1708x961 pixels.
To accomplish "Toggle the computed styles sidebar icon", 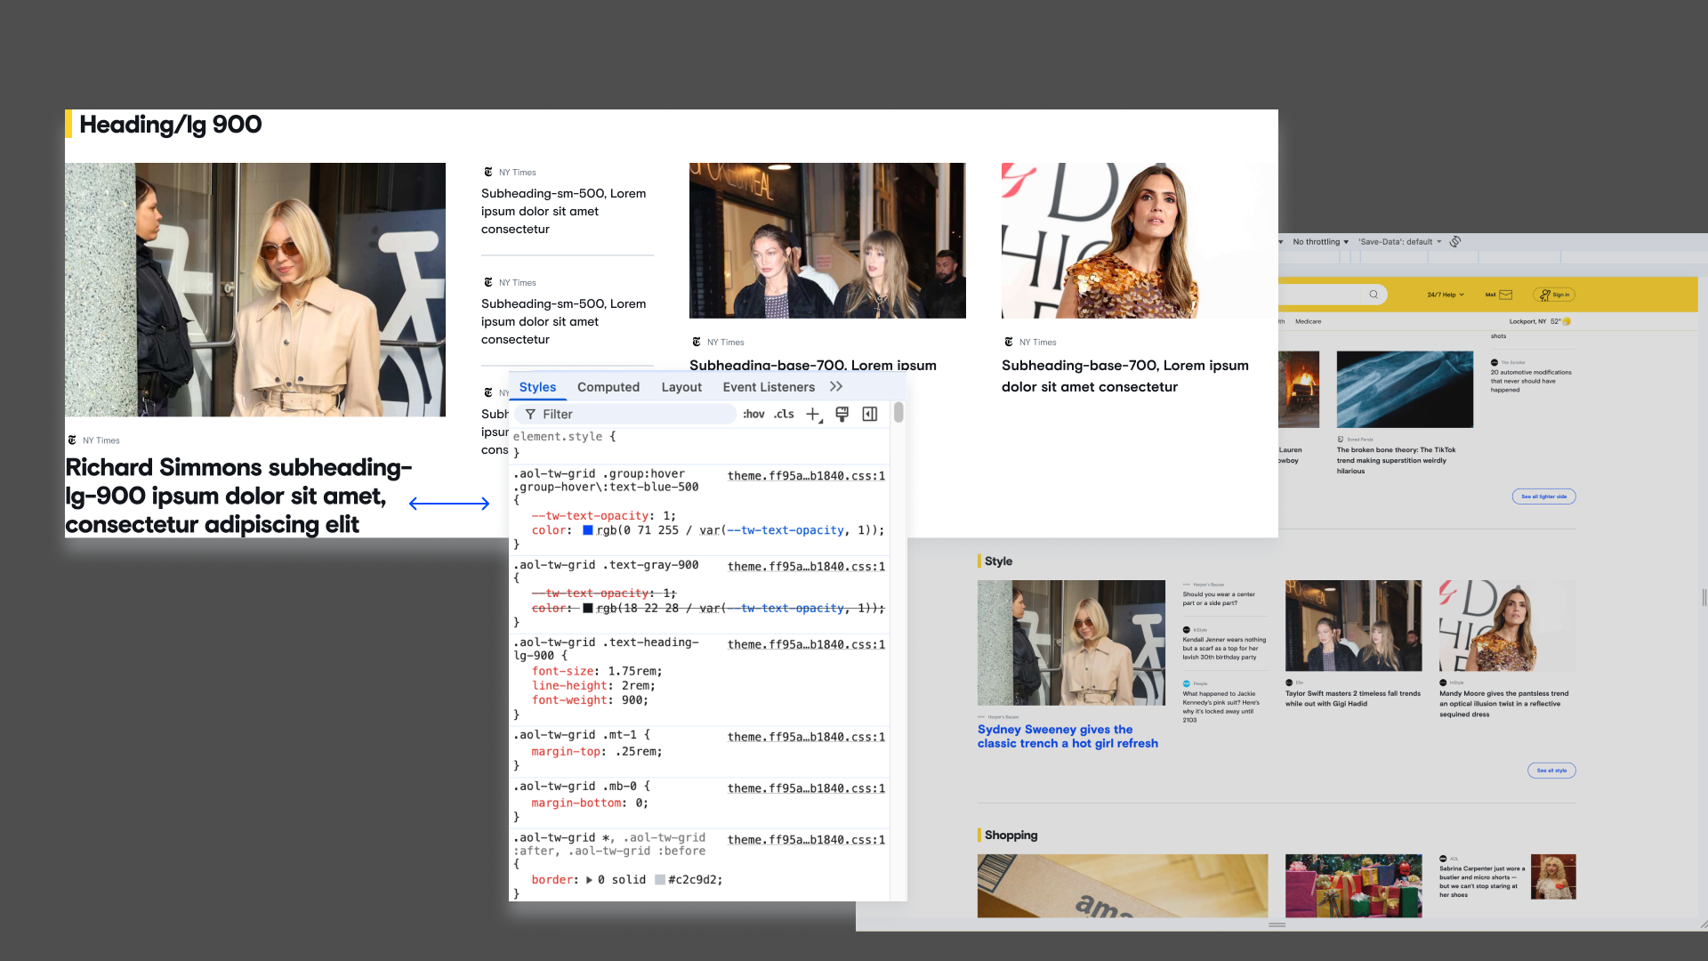I will tap(870, 414).
